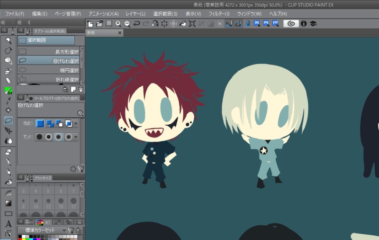Select the Eyedropper tool
This screenshot has width=379, height=240.
pos(8,101)
